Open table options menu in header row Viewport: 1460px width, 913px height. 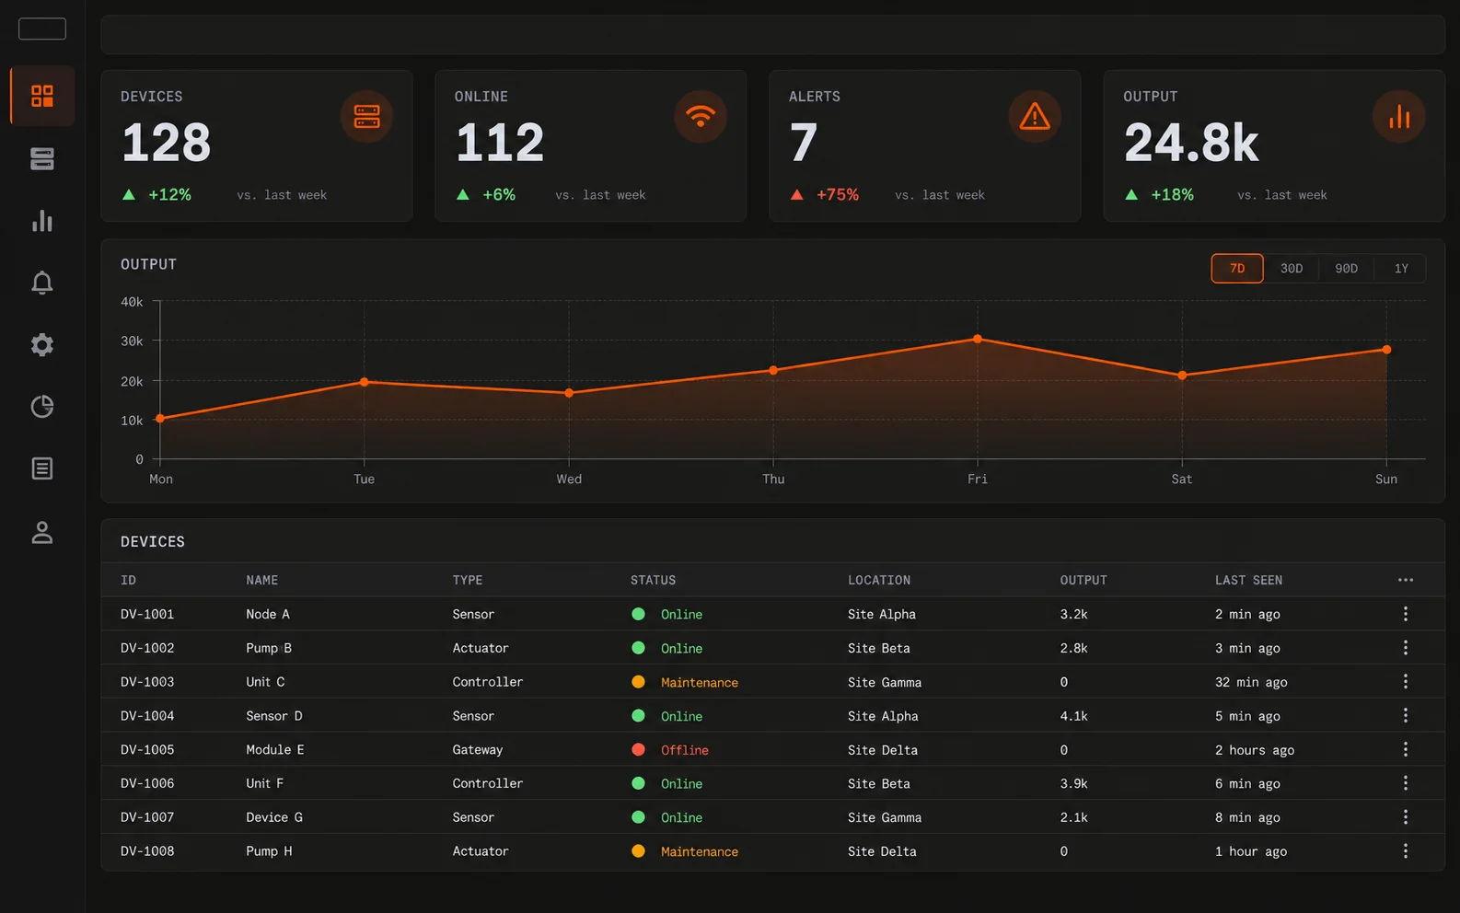1406,580
